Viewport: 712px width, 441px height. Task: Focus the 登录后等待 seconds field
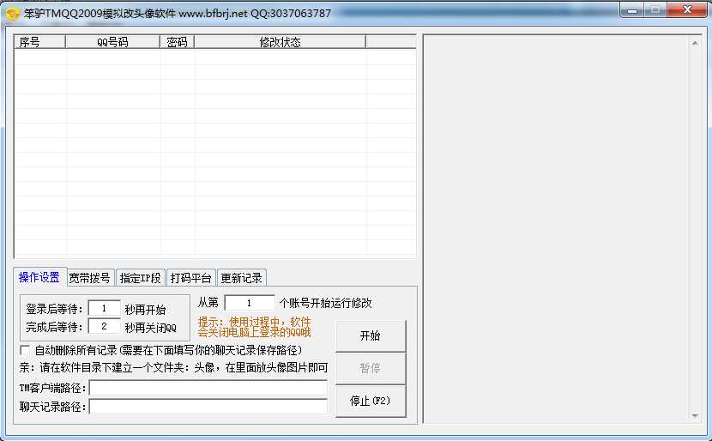click(104, 308)
